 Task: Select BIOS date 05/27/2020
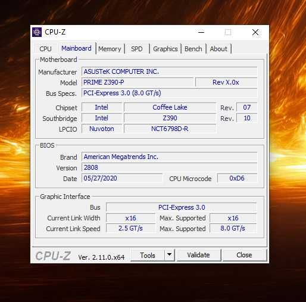[122, 178]
